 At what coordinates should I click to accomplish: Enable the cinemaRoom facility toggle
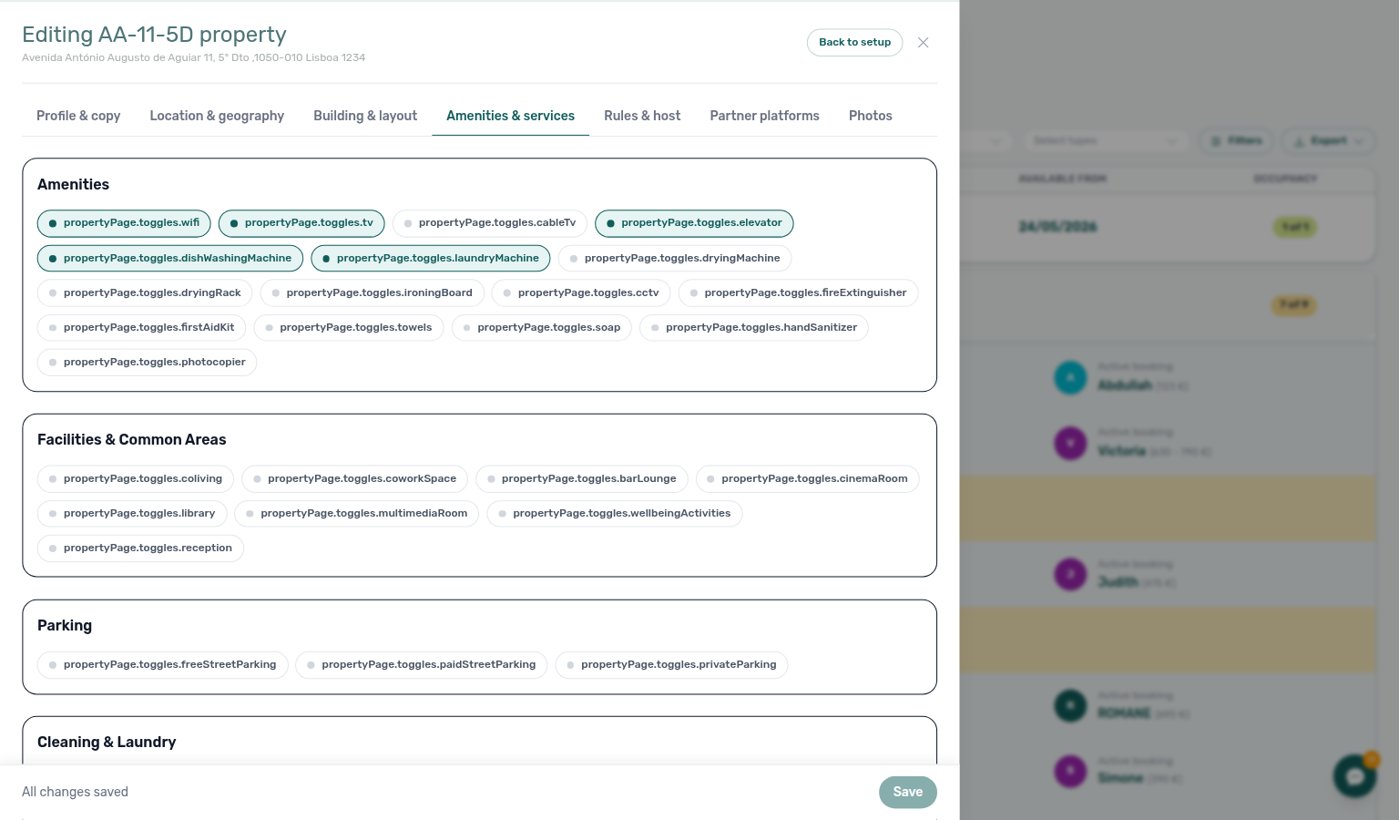tap(808, 479)
